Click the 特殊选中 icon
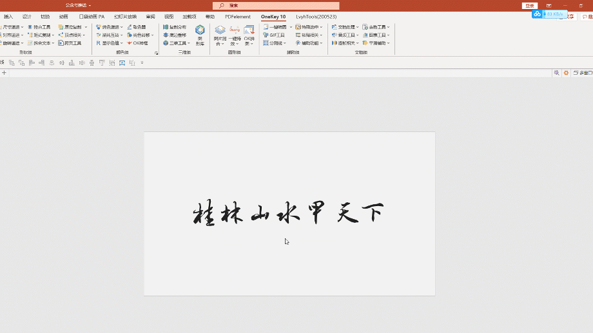This screenshot has height=333, width=593. [298, 27]
